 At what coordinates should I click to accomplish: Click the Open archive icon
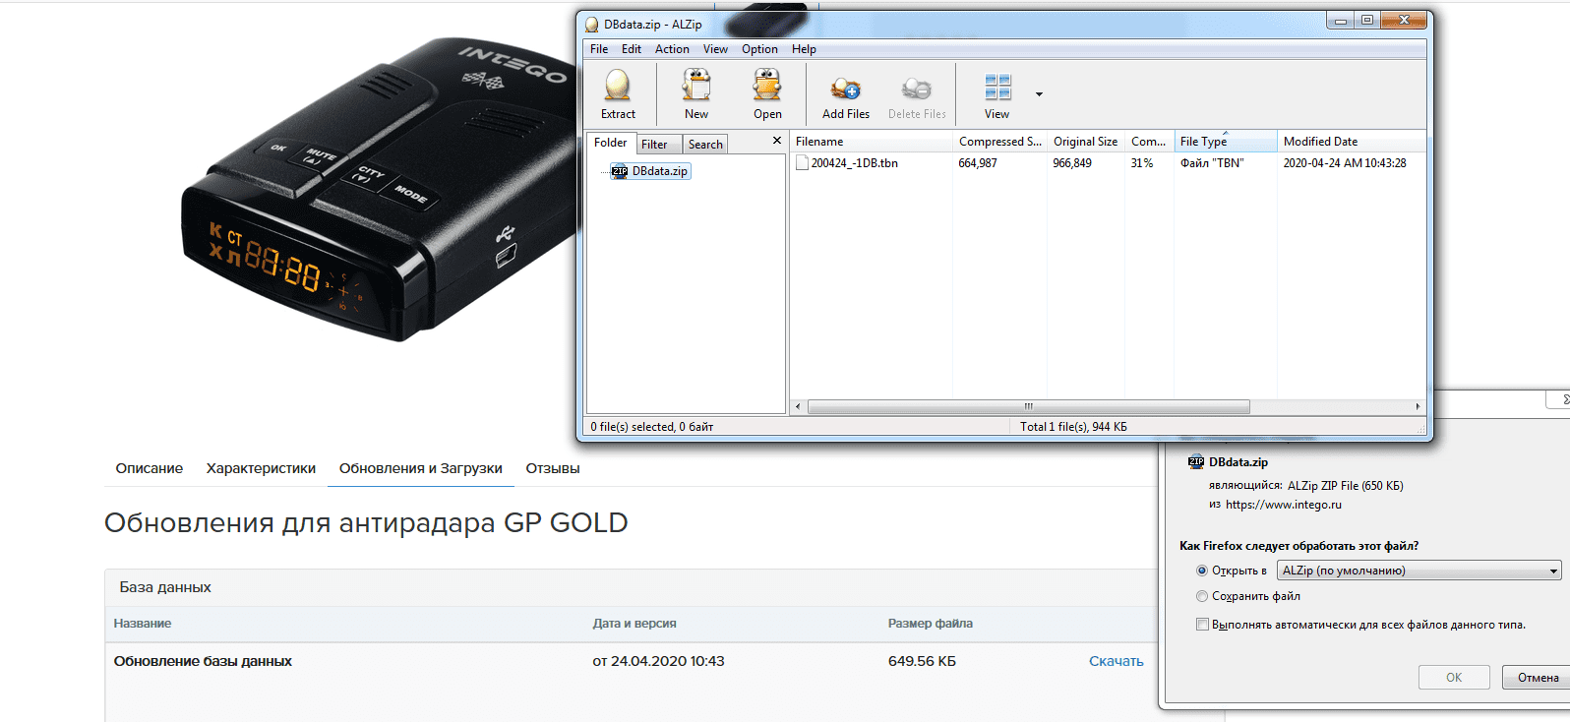pyautogui.click(x=767, y=88)
